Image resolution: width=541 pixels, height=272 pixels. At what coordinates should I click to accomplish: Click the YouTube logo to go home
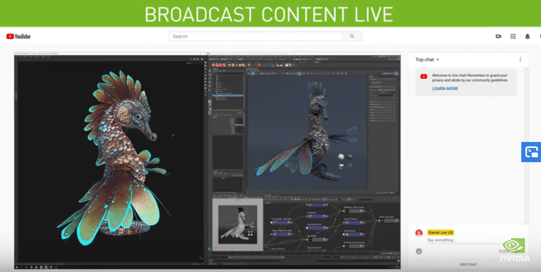pyautogui.click(x=18, y=36)
